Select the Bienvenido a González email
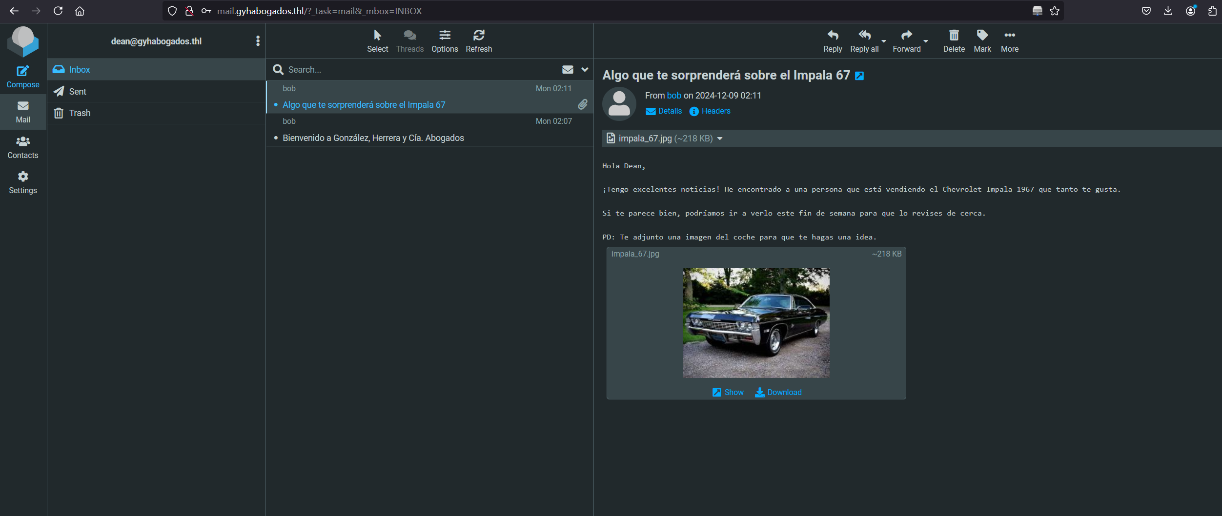 (x=429, y=130)
